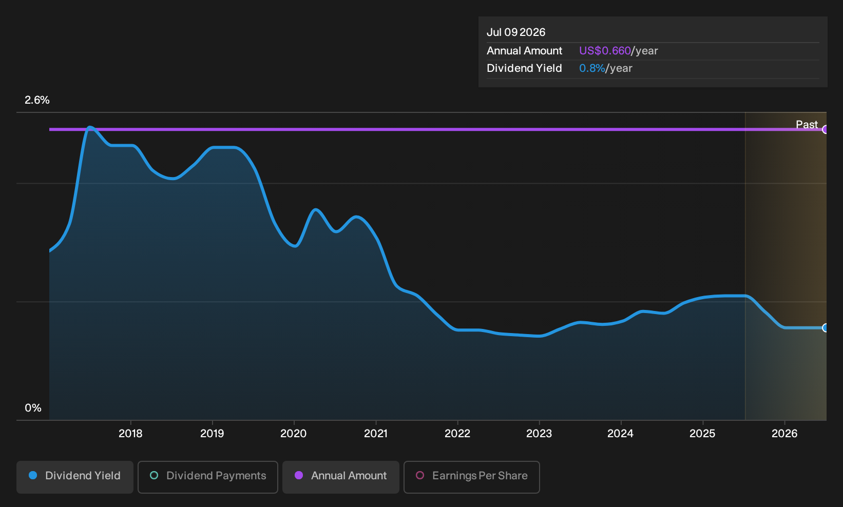Click the 2023 x-axis label
Screen dimensions: 843x507
click(x=539, y=434)
